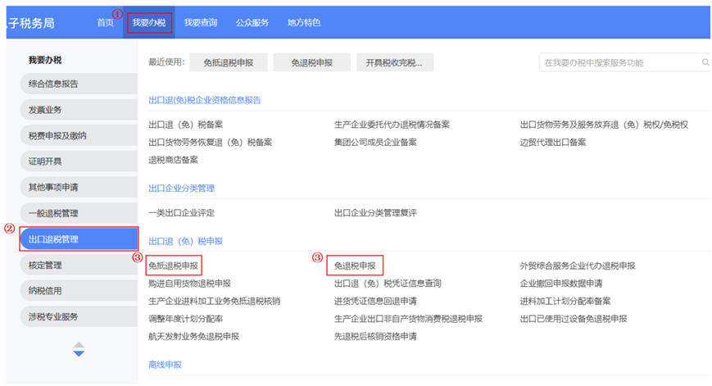The width and height of the screenshot is (712, 386).
Task: Open 综合信息报告 in the left sidebar
Action: click(x=74, y=84)
